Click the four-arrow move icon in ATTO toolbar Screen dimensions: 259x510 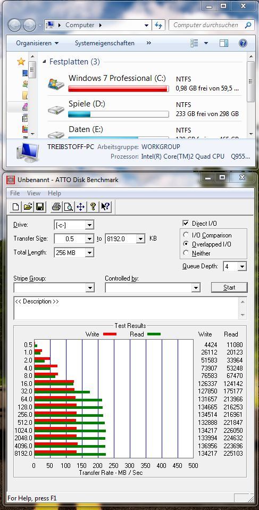click(x=81, y=207)
